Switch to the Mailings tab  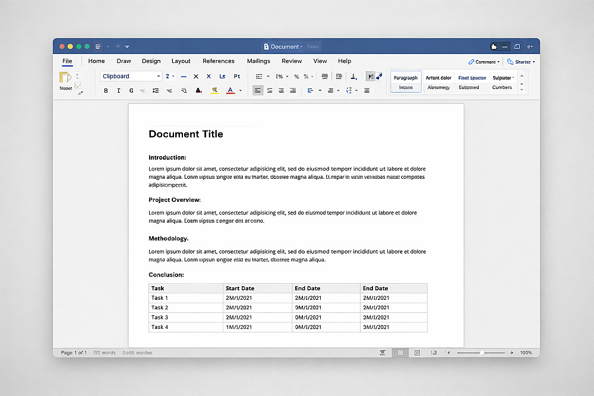click(x=258, y=61)
